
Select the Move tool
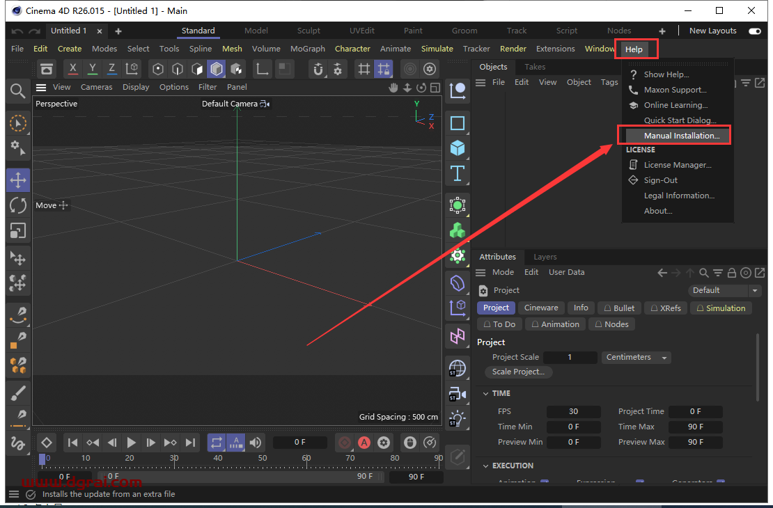point(18,180)
